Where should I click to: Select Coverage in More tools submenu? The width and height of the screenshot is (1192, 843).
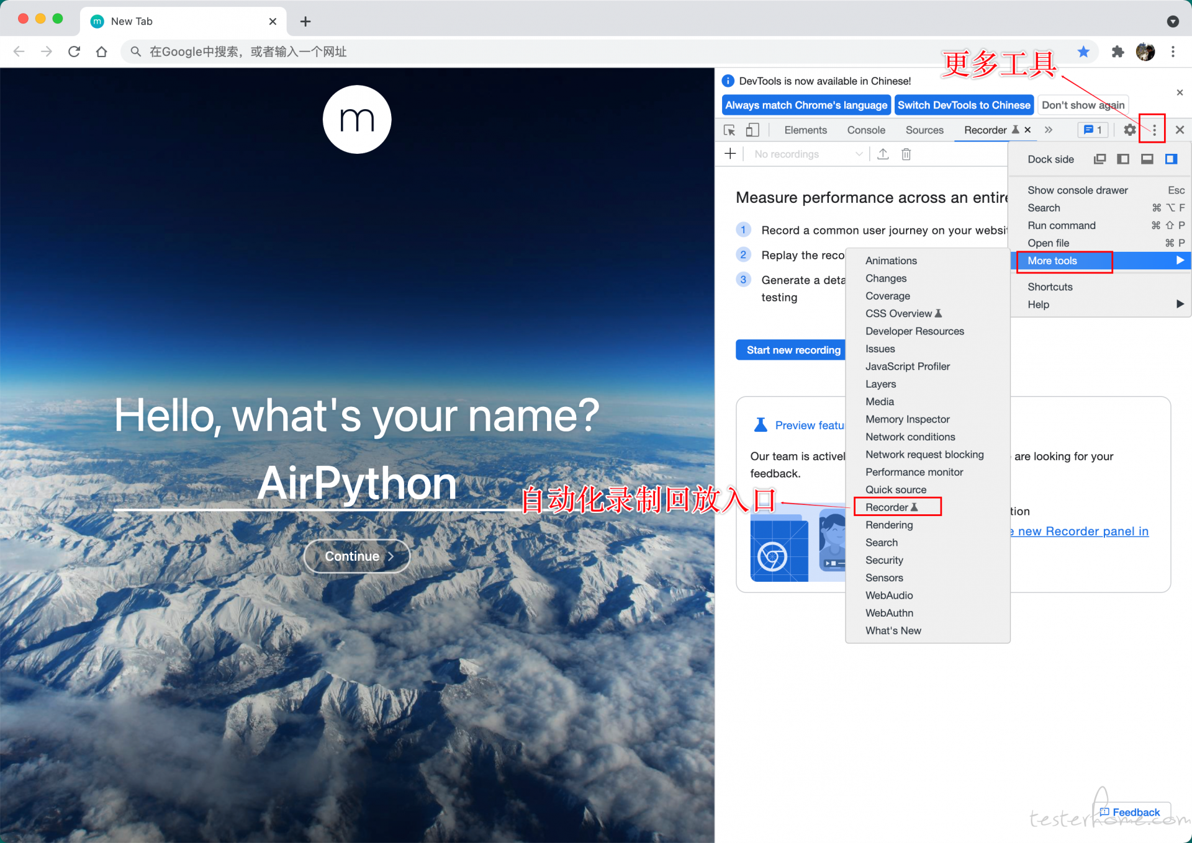click(x=928, y=297)
